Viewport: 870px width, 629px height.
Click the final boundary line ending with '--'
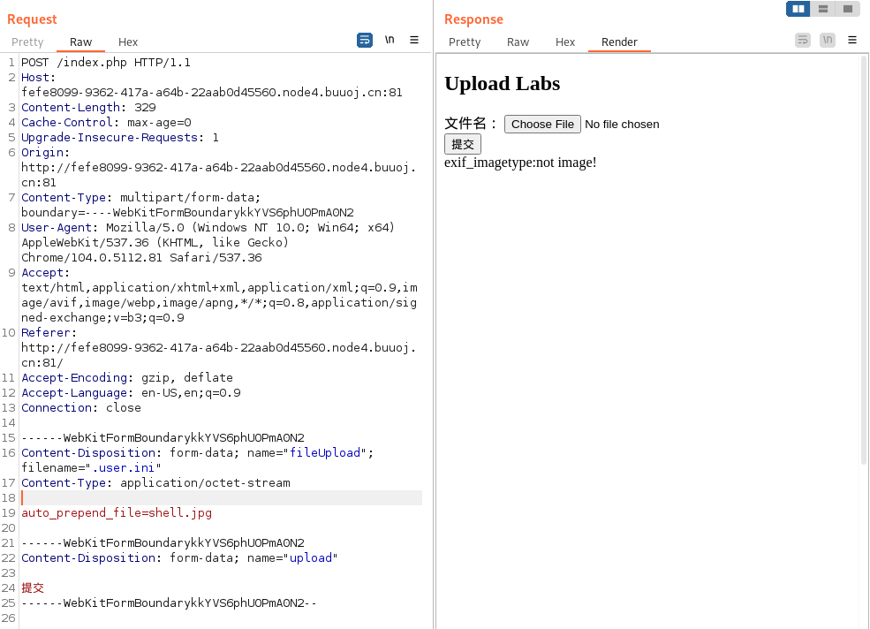[x=169, y=602]
